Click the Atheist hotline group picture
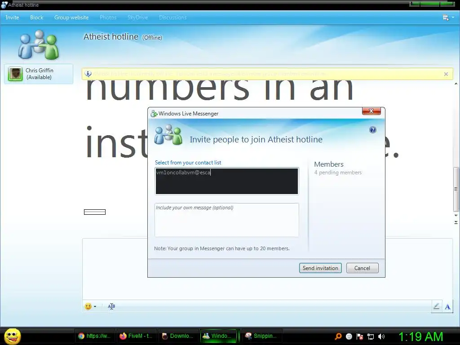Image resolution: width=460 pixels, height=345 pixels. click(39, 44)
